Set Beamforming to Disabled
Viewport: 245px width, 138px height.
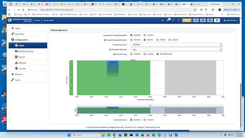point(131,54)
